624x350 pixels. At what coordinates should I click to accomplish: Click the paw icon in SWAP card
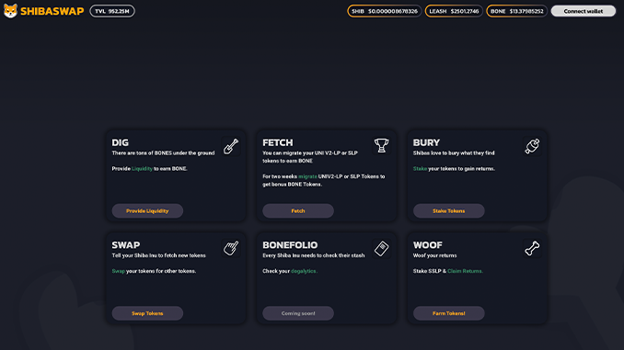point(231,248)
